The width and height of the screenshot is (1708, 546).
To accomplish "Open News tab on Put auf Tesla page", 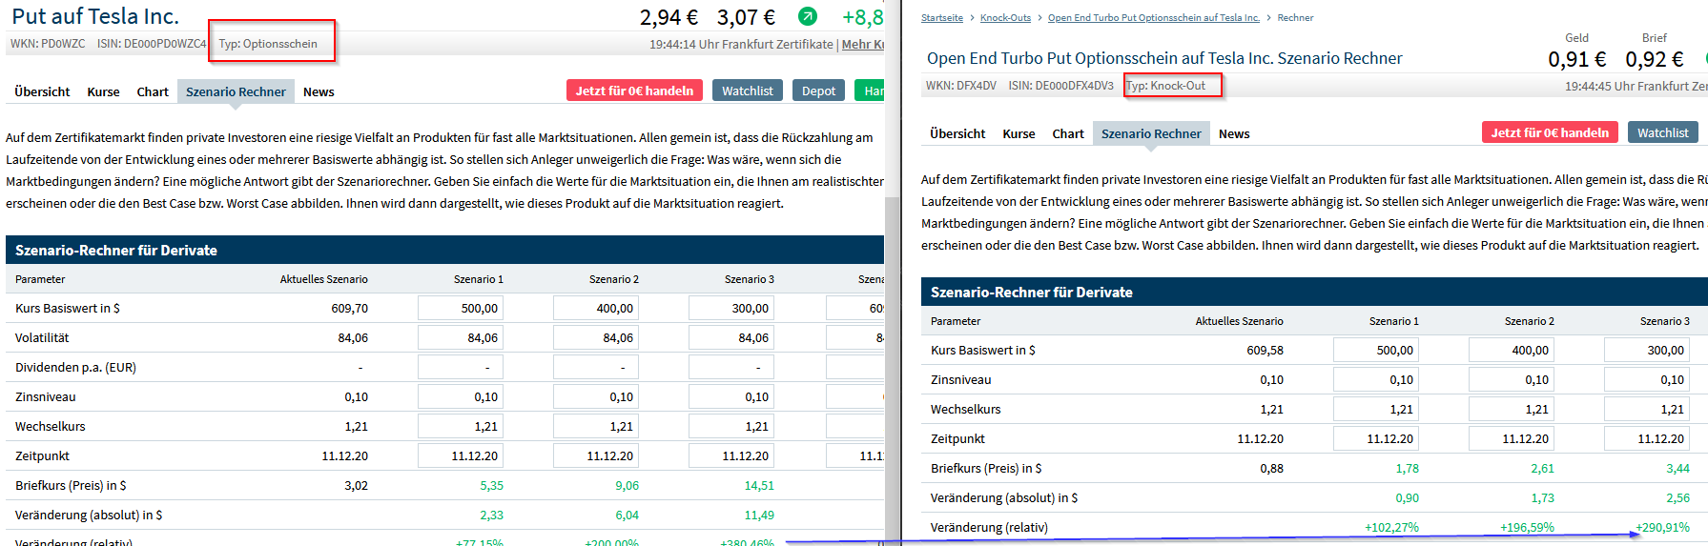I will (x=319, y=91).
